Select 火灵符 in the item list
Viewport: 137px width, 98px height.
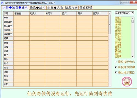118,38
